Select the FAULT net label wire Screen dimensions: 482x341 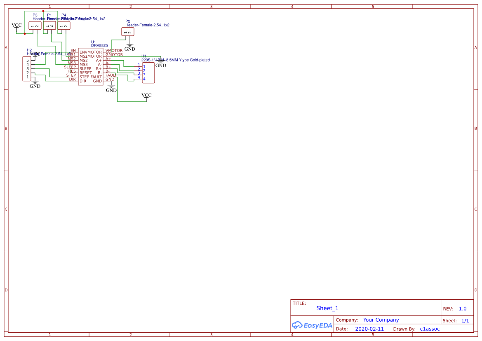[111, 75]
